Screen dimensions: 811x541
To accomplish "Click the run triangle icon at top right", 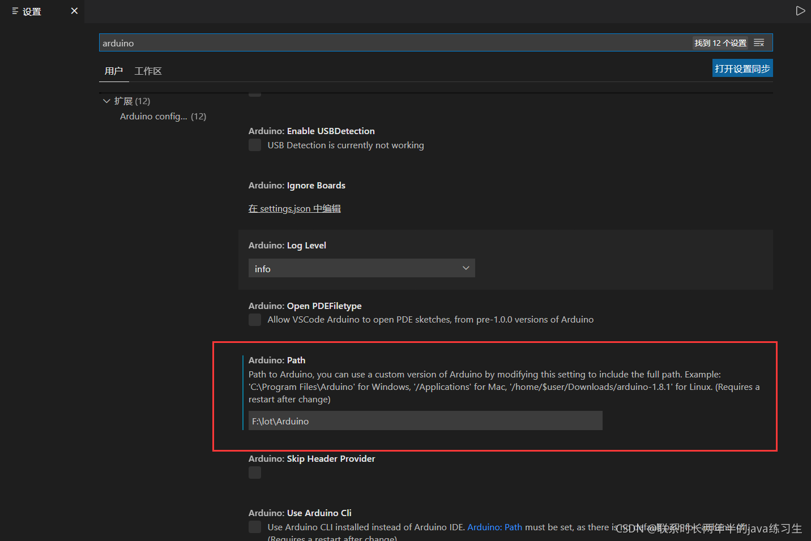I will [x=800, y=11].
